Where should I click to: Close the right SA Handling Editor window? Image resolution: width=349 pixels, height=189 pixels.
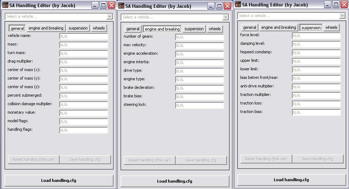(344, 5)
